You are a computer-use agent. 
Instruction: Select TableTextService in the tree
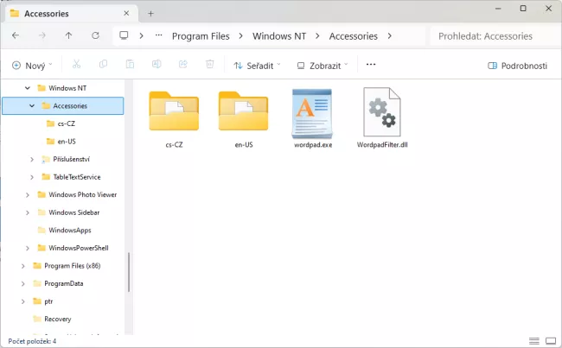(77, 177)
